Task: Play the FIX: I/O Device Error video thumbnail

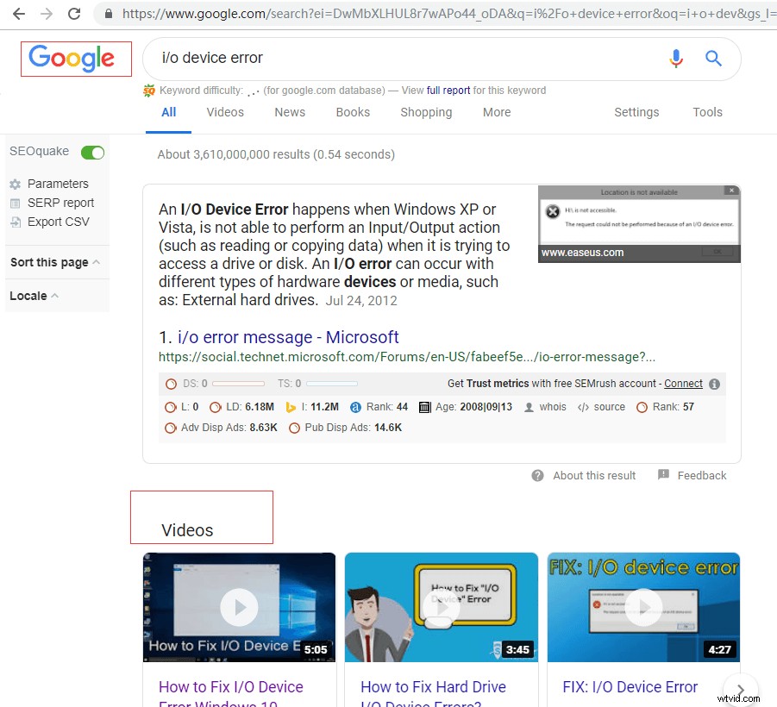Action: pos(642,607)
